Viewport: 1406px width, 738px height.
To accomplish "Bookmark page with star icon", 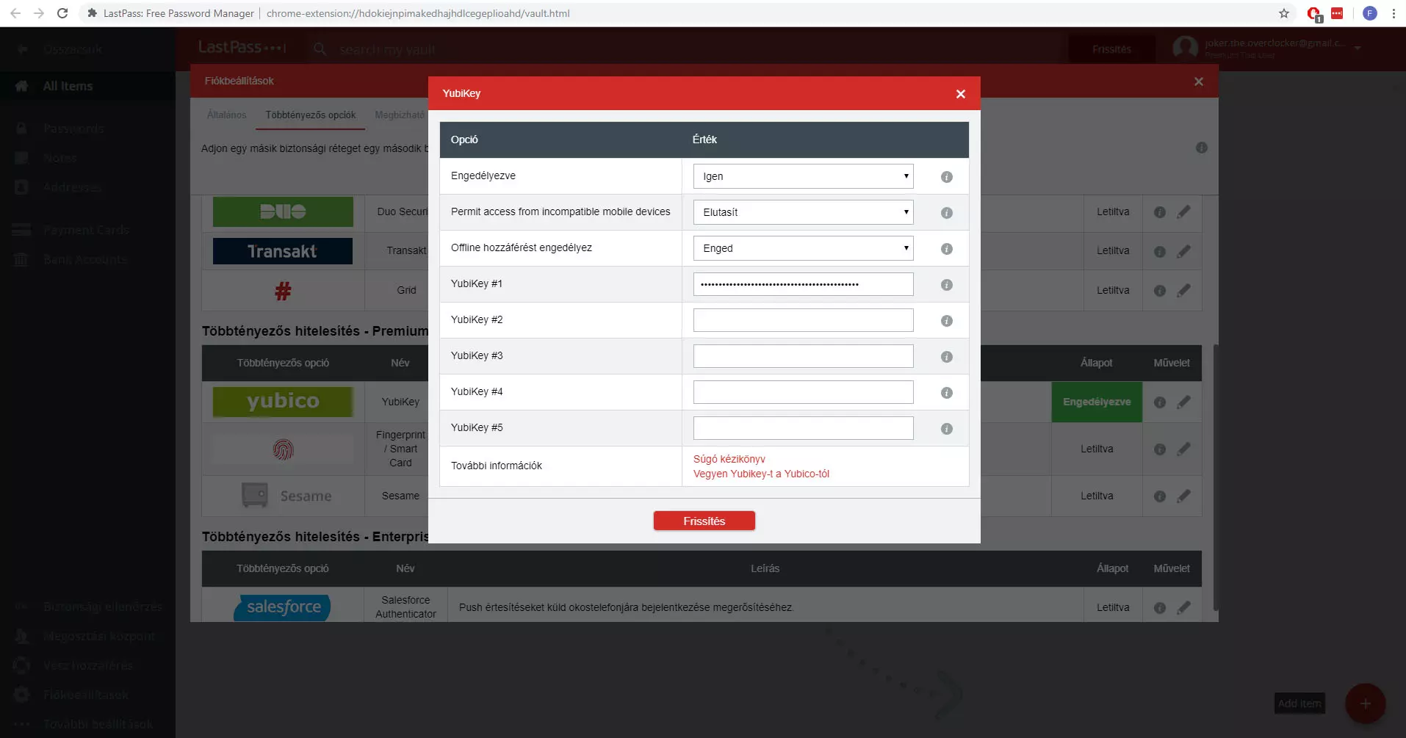I will click(1284, 13).
